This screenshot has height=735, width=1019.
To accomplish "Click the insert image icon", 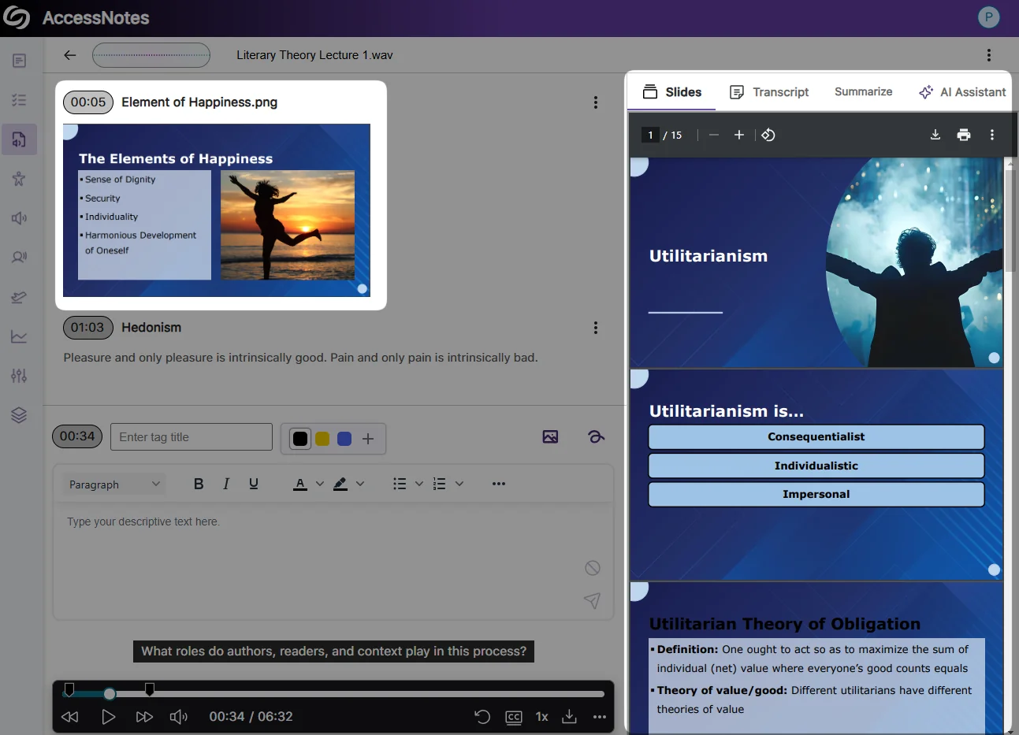I will point(550,437).
